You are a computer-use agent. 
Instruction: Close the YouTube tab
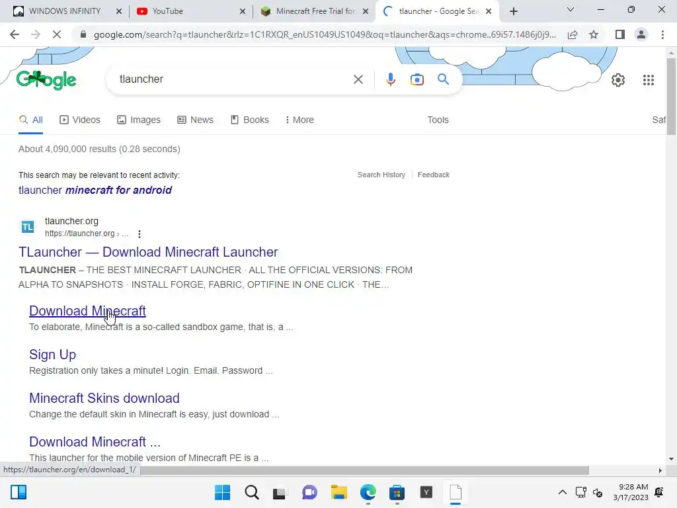pyautogui.click(x=243, y=11)
